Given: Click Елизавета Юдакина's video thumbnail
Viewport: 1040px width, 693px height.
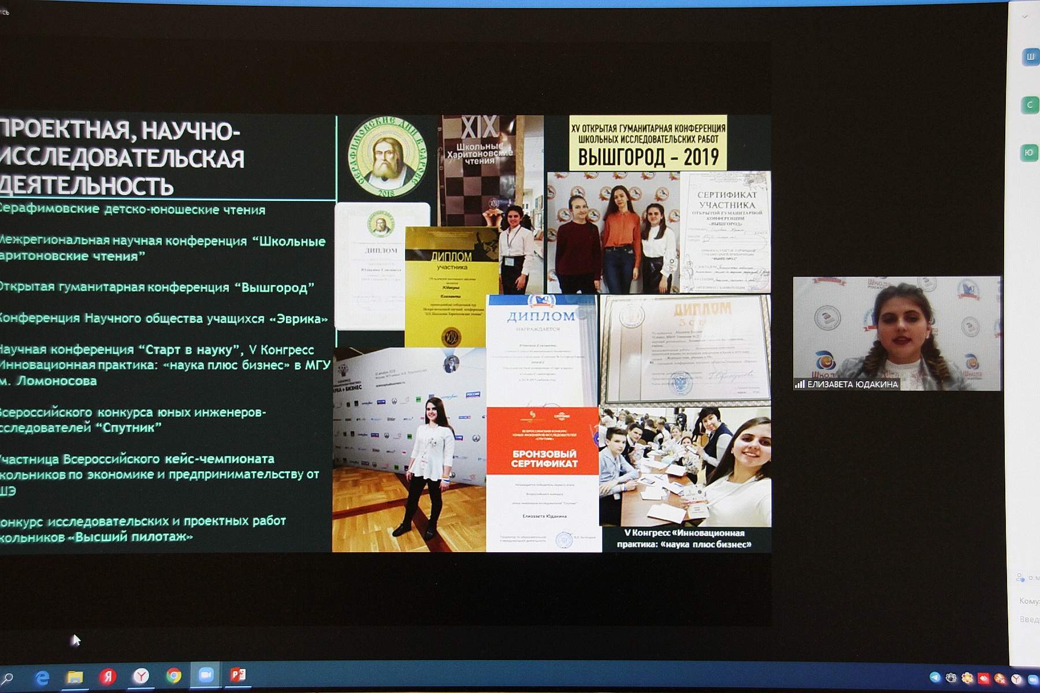Looking at the screenshot, I should [897, 333].
